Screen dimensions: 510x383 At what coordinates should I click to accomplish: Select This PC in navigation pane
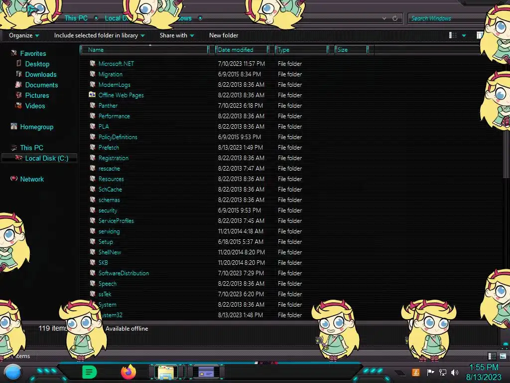31,148
